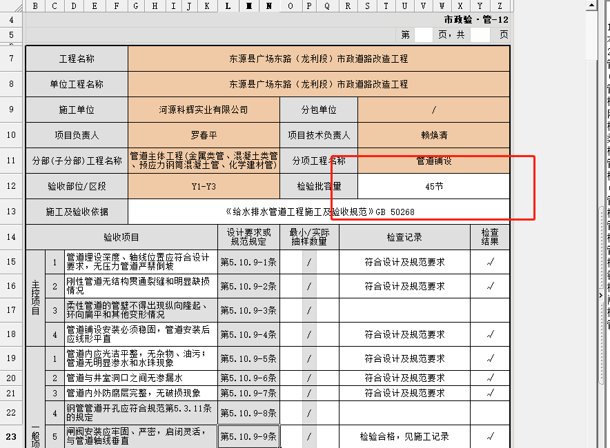Select the 主控项目 vertical label cell

click(x=35, y=298)
